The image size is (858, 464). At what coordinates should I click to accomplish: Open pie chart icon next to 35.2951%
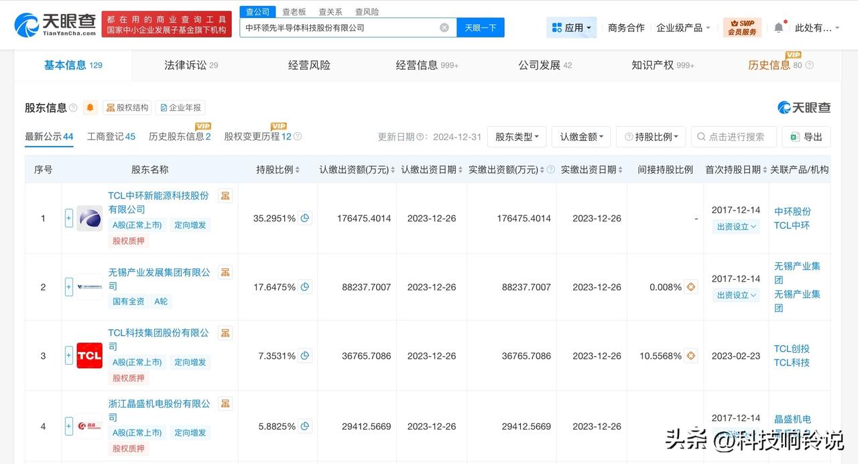[305, 218]
